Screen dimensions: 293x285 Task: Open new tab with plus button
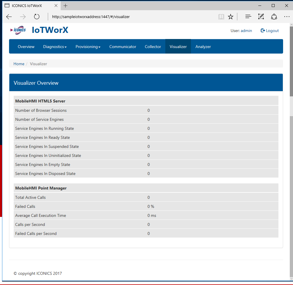click(66, 6)
